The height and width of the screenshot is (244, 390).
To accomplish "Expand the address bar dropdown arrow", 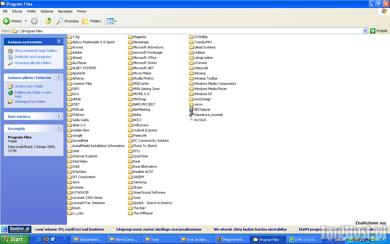I will (365, 31).
